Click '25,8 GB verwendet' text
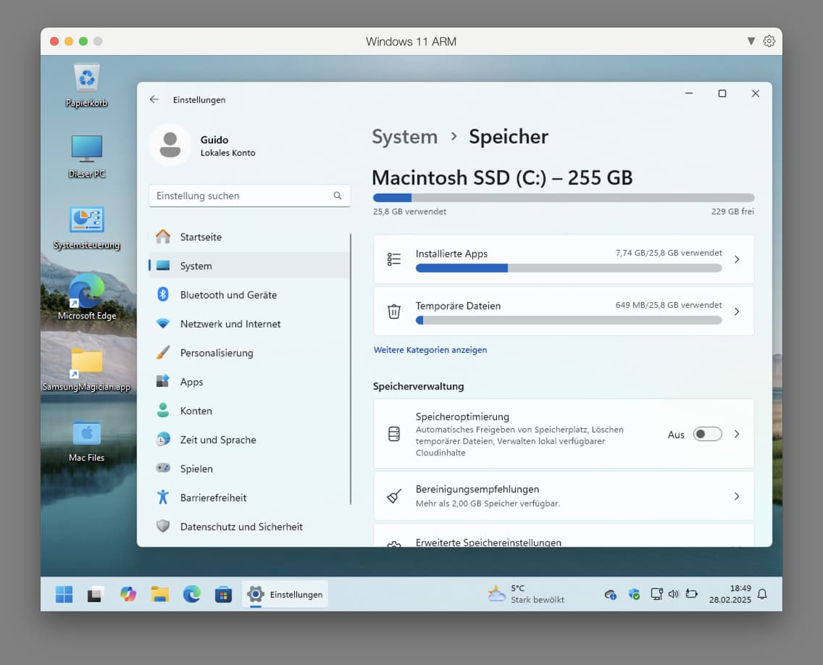 tap(409, 212)
